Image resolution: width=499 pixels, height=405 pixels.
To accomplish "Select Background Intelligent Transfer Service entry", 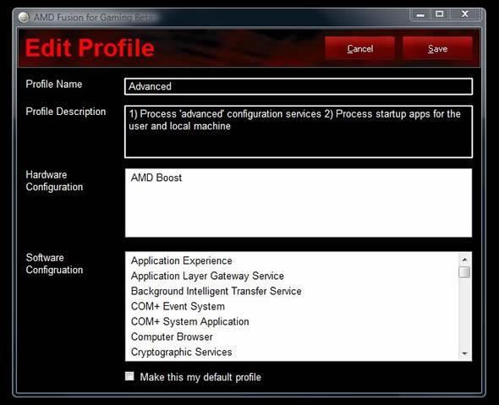I will tap(216, 291).
